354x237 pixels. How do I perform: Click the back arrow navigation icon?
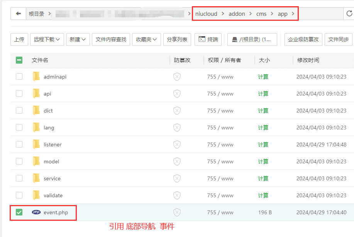(18, 14)
